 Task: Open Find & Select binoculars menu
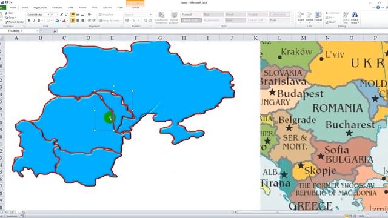(x=355, y=18)
